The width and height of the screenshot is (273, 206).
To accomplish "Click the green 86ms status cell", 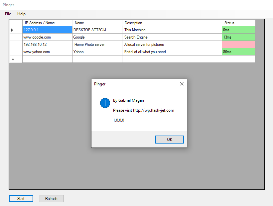I will [x=238, y=52].
